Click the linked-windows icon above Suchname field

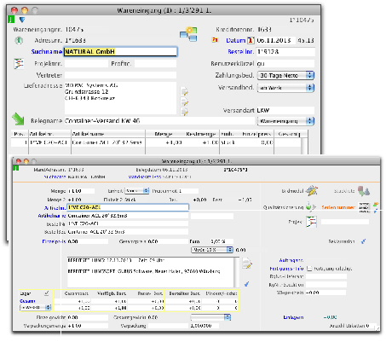coord(188,34)
